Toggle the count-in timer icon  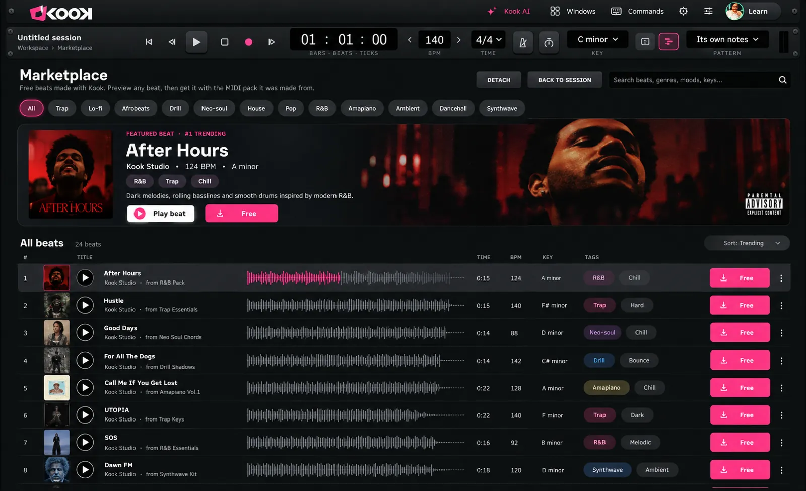549,42
